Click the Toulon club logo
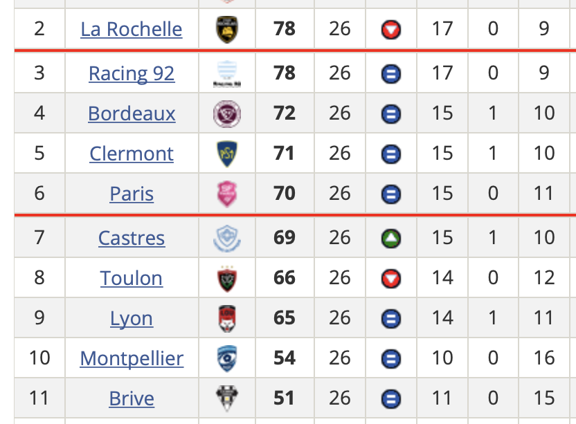Screen dimensions: 576x424 click(x=227, y=278)
